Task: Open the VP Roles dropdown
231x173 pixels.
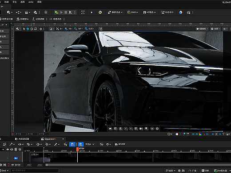Action: [x=149, y=12]
